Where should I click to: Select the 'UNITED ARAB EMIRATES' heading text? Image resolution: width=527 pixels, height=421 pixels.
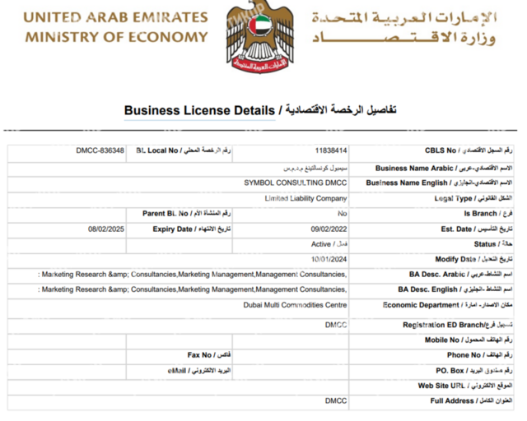[x=115, y=17]
